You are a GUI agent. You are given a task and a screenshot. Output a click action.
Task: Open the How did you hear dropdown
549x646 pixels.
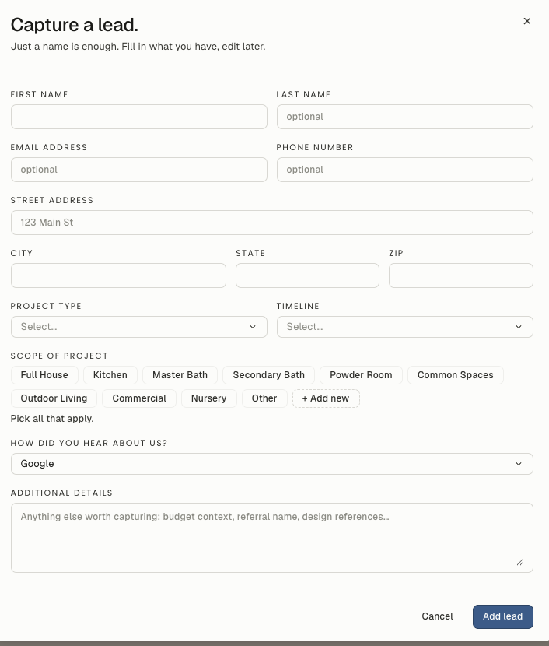coord(272,464)
